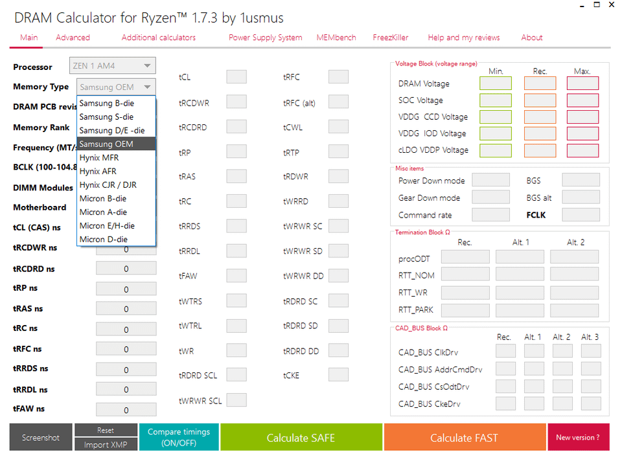This screenshot has width=622, height=463.
Task: Click the orange Calculate FAST button
Action: click(x=465, y=437)
